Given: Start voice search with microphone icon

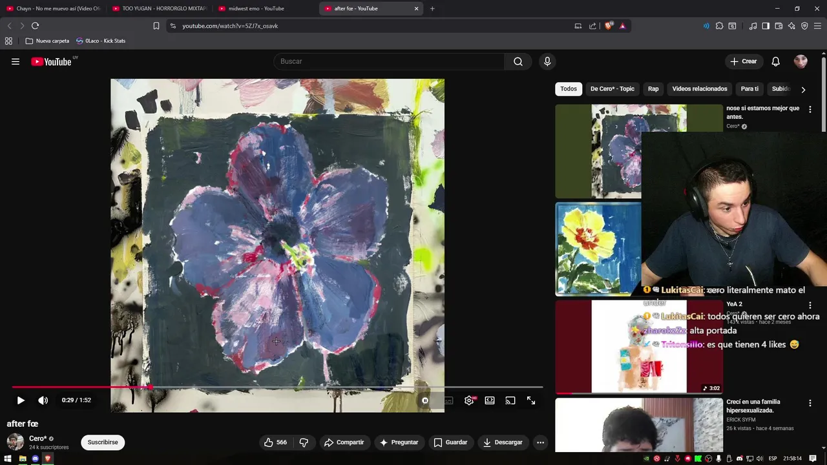Looking at the screenshot, I should coord(547,61).
